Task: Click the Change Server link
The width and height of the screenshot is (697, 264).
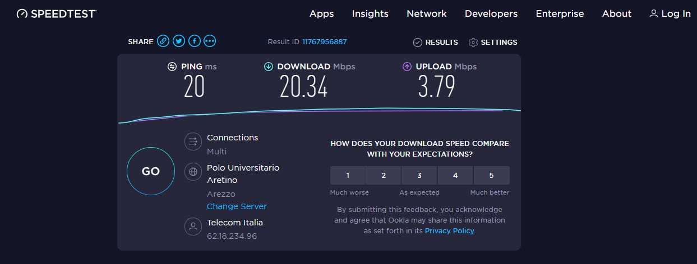Action: (237, 206)
